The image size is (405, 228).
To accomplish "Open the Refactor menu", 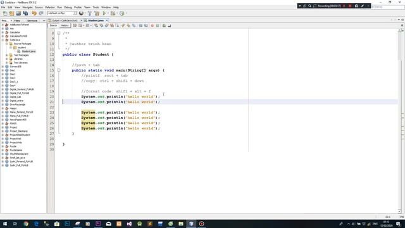I will coord(50,7).
